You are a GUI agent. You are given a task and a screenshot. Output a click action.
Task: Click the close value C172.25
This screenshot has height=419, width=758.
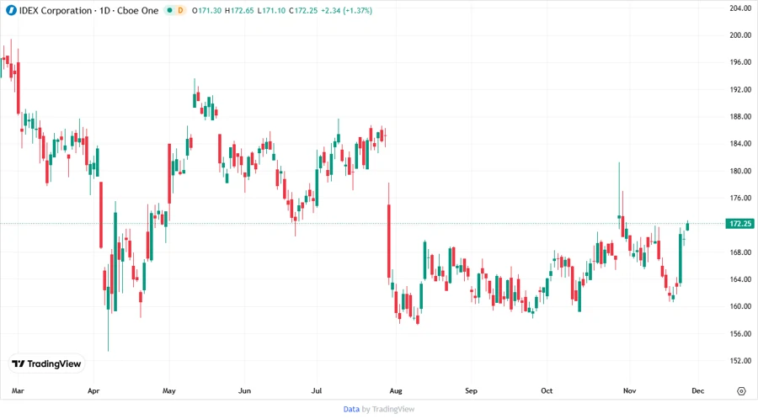(303, 11)
